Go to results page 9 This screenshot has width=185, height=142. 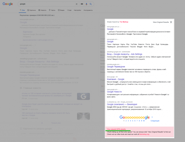[141, 121]
